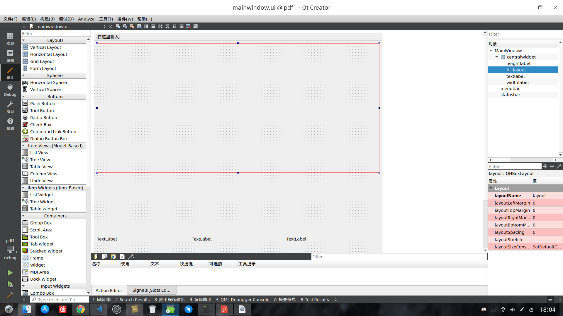Select the heightlabel object in tree
The image size is (563, 316).
(x=518, y=63)
